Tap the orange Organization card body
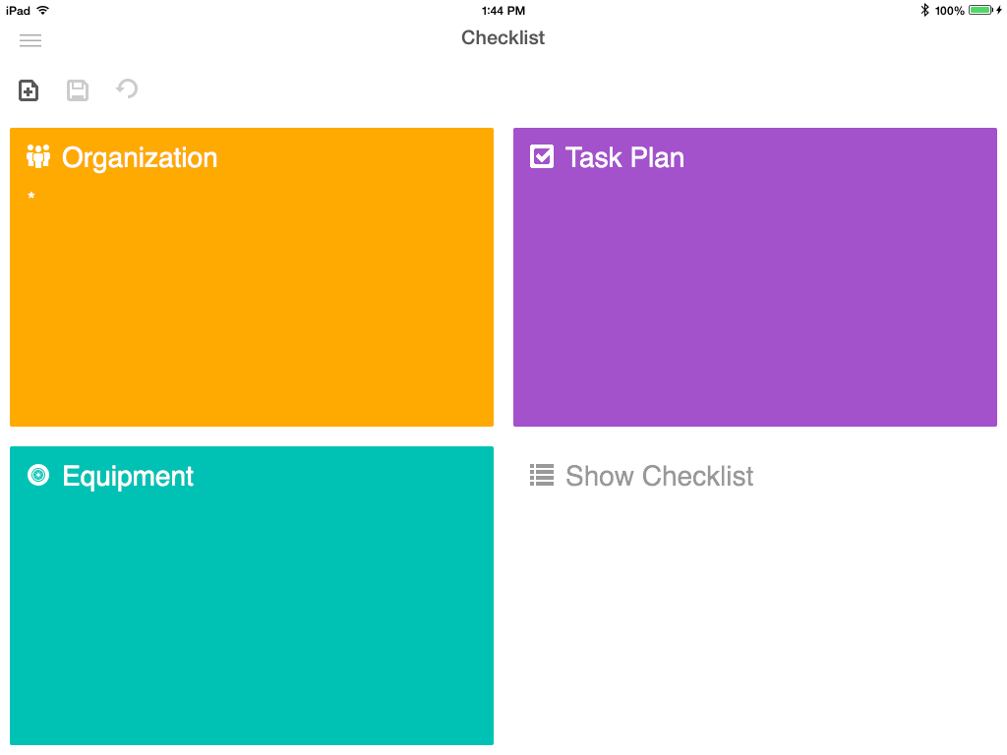The image size is (1007, 755). (252, 315)
